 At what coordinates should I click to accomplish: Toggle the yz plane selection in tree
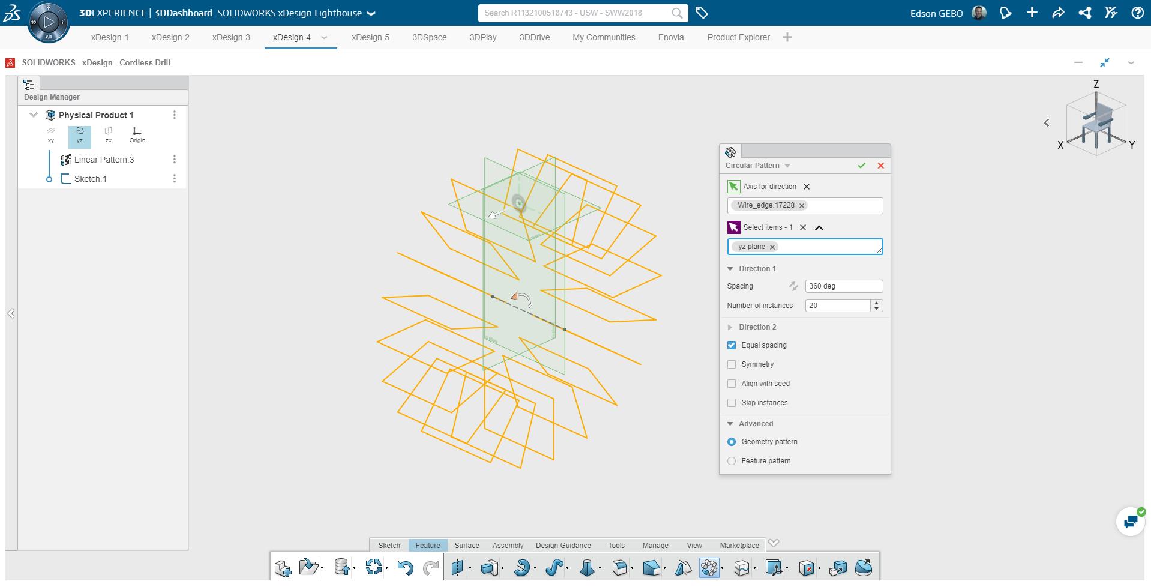click(80, 136)
